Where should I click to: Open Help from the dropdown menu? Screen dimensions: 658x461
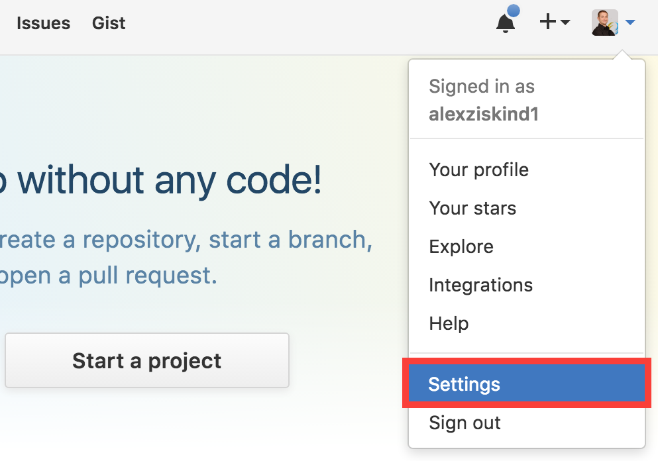[449, 323]
